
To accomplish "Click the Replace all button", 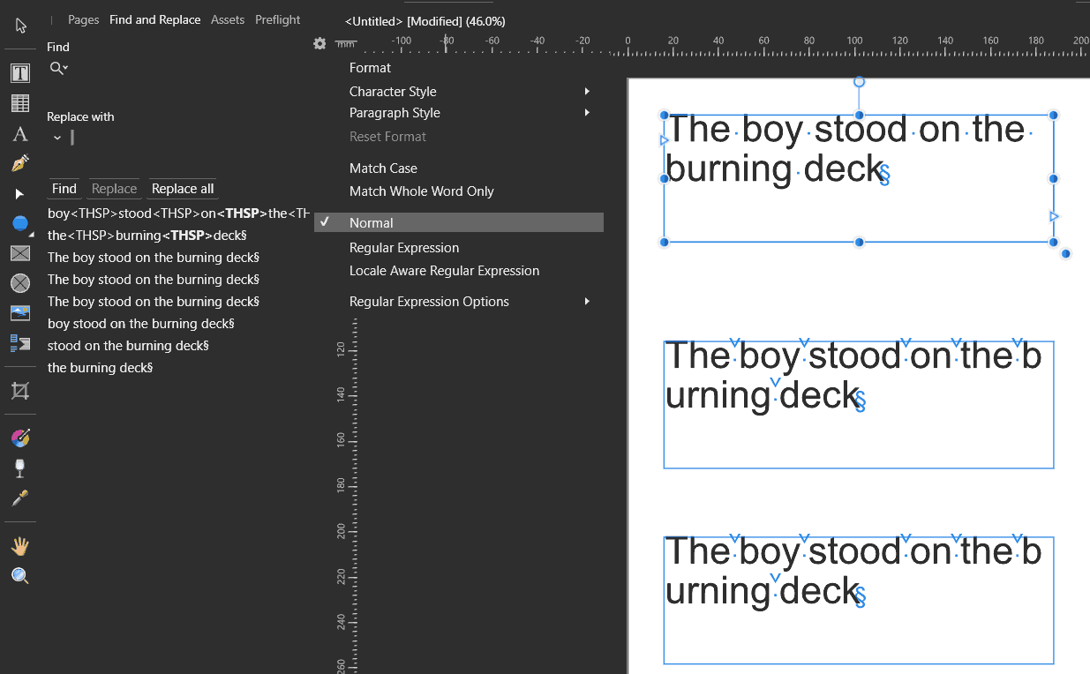I will click(x=183, y=188).
